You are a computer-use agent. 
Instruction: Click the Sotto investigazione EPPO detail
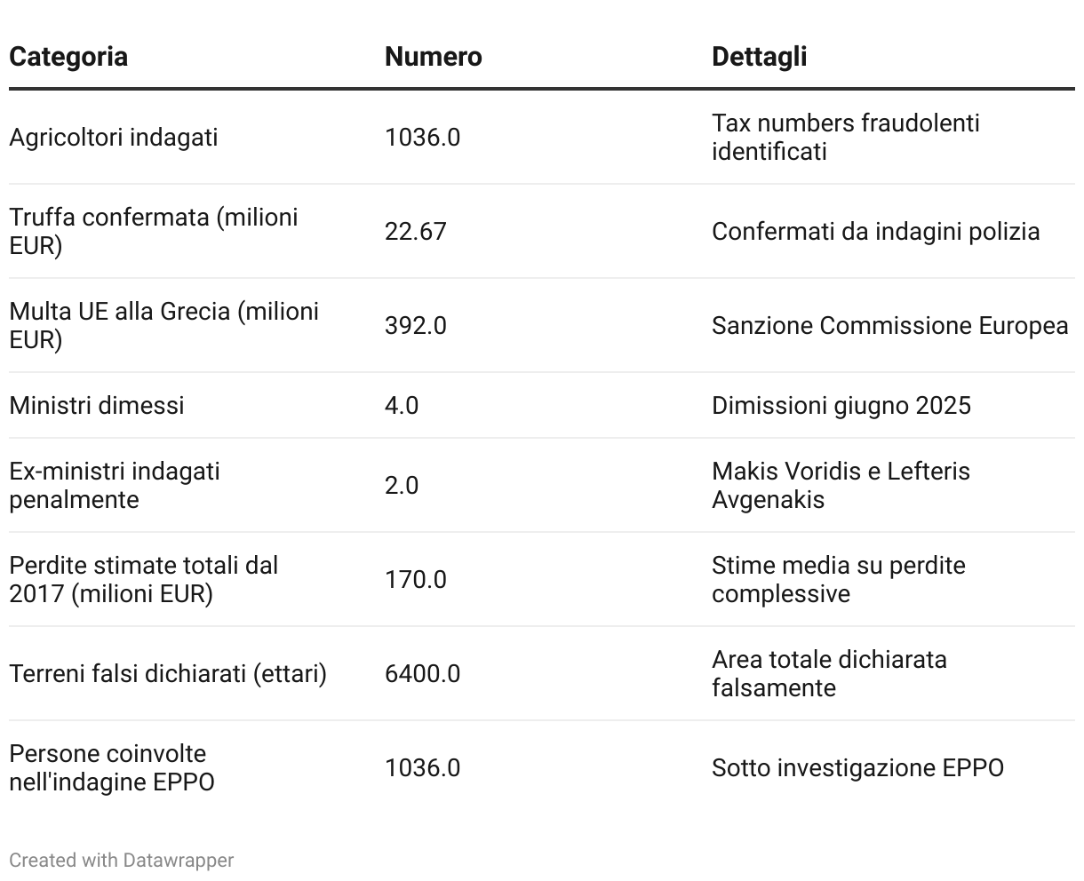coord(857,768)
